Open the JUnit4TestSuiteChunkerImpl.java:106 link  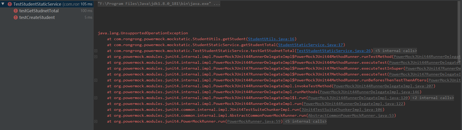342,110
